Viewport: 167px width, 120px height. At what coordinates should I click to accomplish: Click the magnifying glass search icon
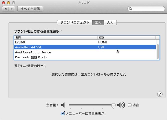[130, 9]
